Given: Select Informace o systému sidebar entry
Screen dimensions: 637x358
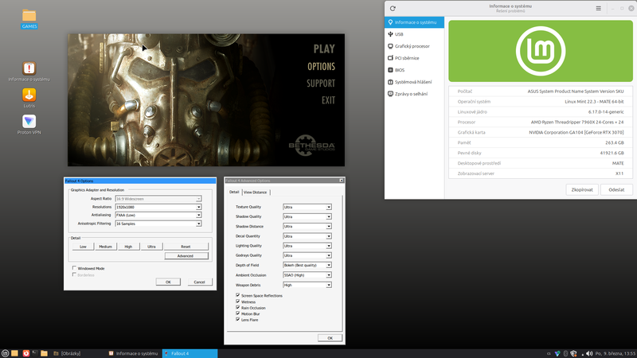Looking at the screenshot, I should click(x=414, y=22).
